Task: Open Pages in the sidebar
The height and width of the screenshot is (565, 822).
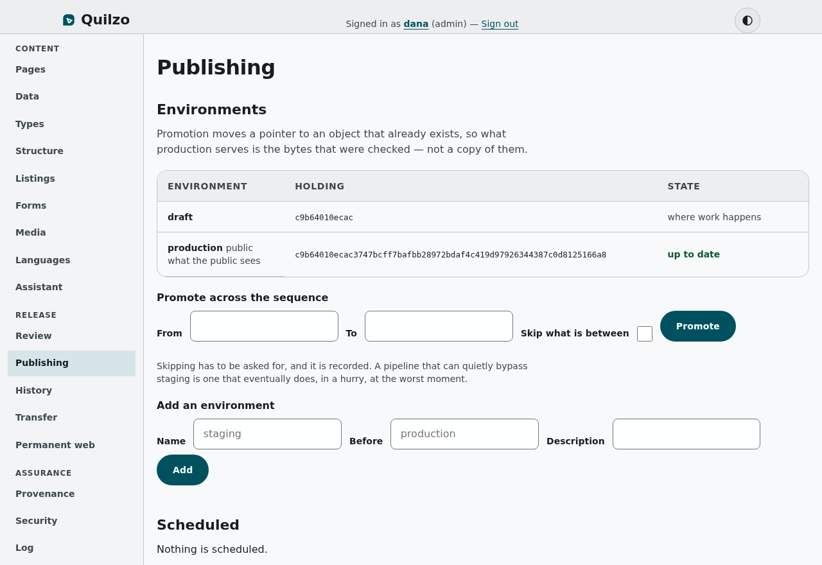Action: tap(71, 69)
